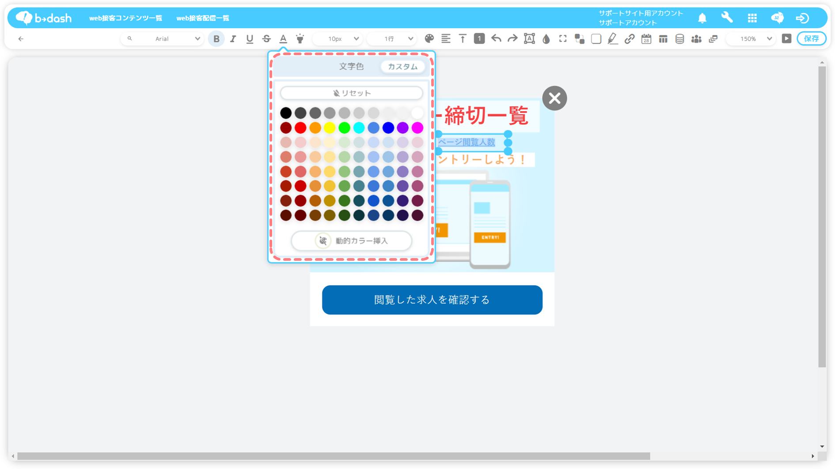Click the rounded rectangle border icon
Screen dimensions: 835x469
tap(596, 39)
